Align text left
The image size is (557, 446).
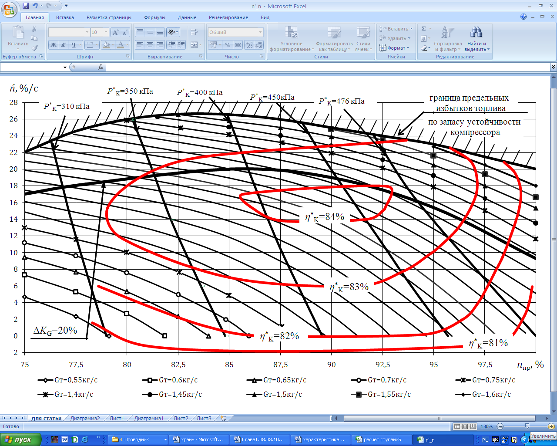(x=140, y=45)
